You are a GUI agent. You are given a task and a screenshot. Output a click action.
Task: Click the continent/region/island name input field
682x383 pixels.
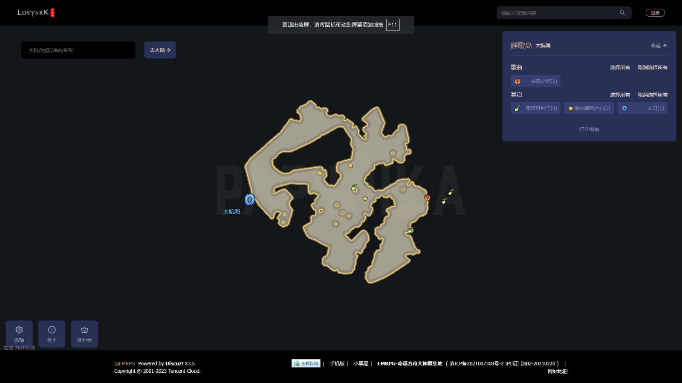tap(78, 50)
